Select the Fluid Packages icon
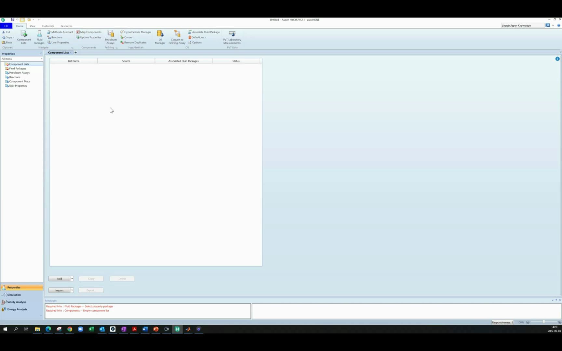Screen dimensions: 562x351 39,37
